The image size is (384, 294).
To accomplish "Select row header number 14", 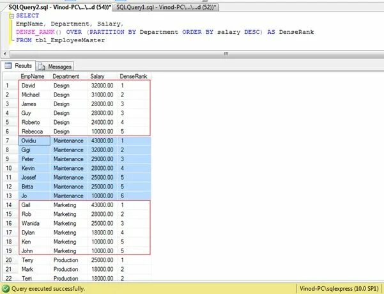I will tap(11, 205).
